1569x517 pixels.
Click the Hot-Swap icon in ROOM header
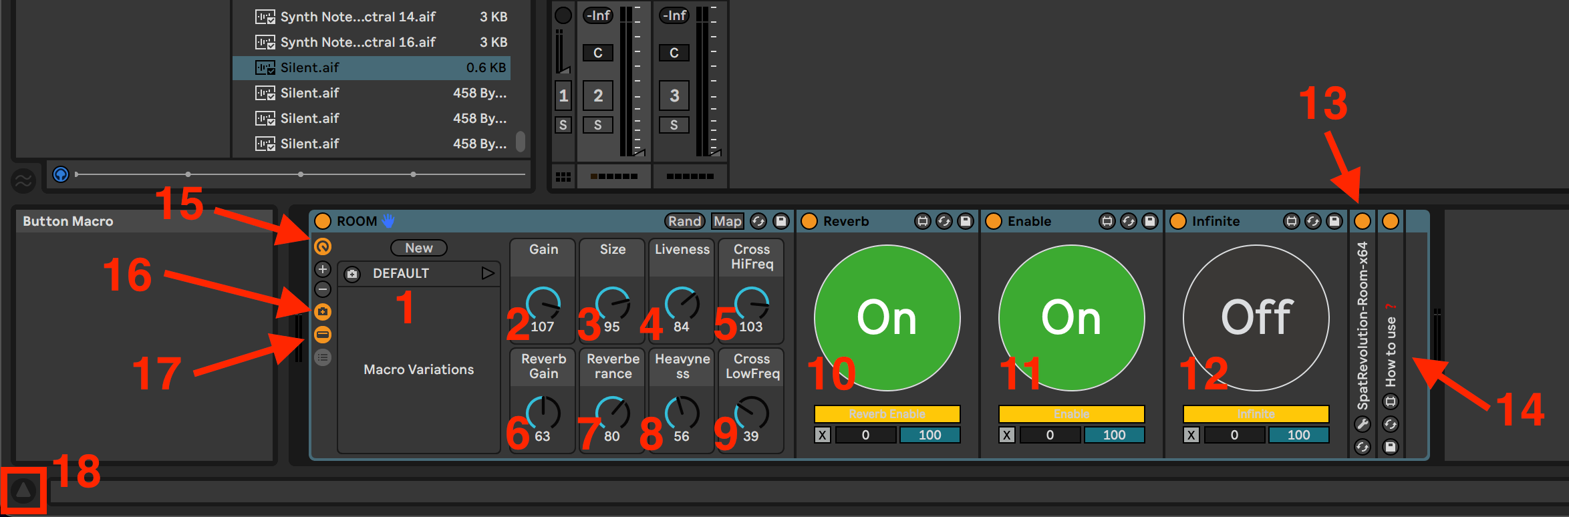click(758, 221)
